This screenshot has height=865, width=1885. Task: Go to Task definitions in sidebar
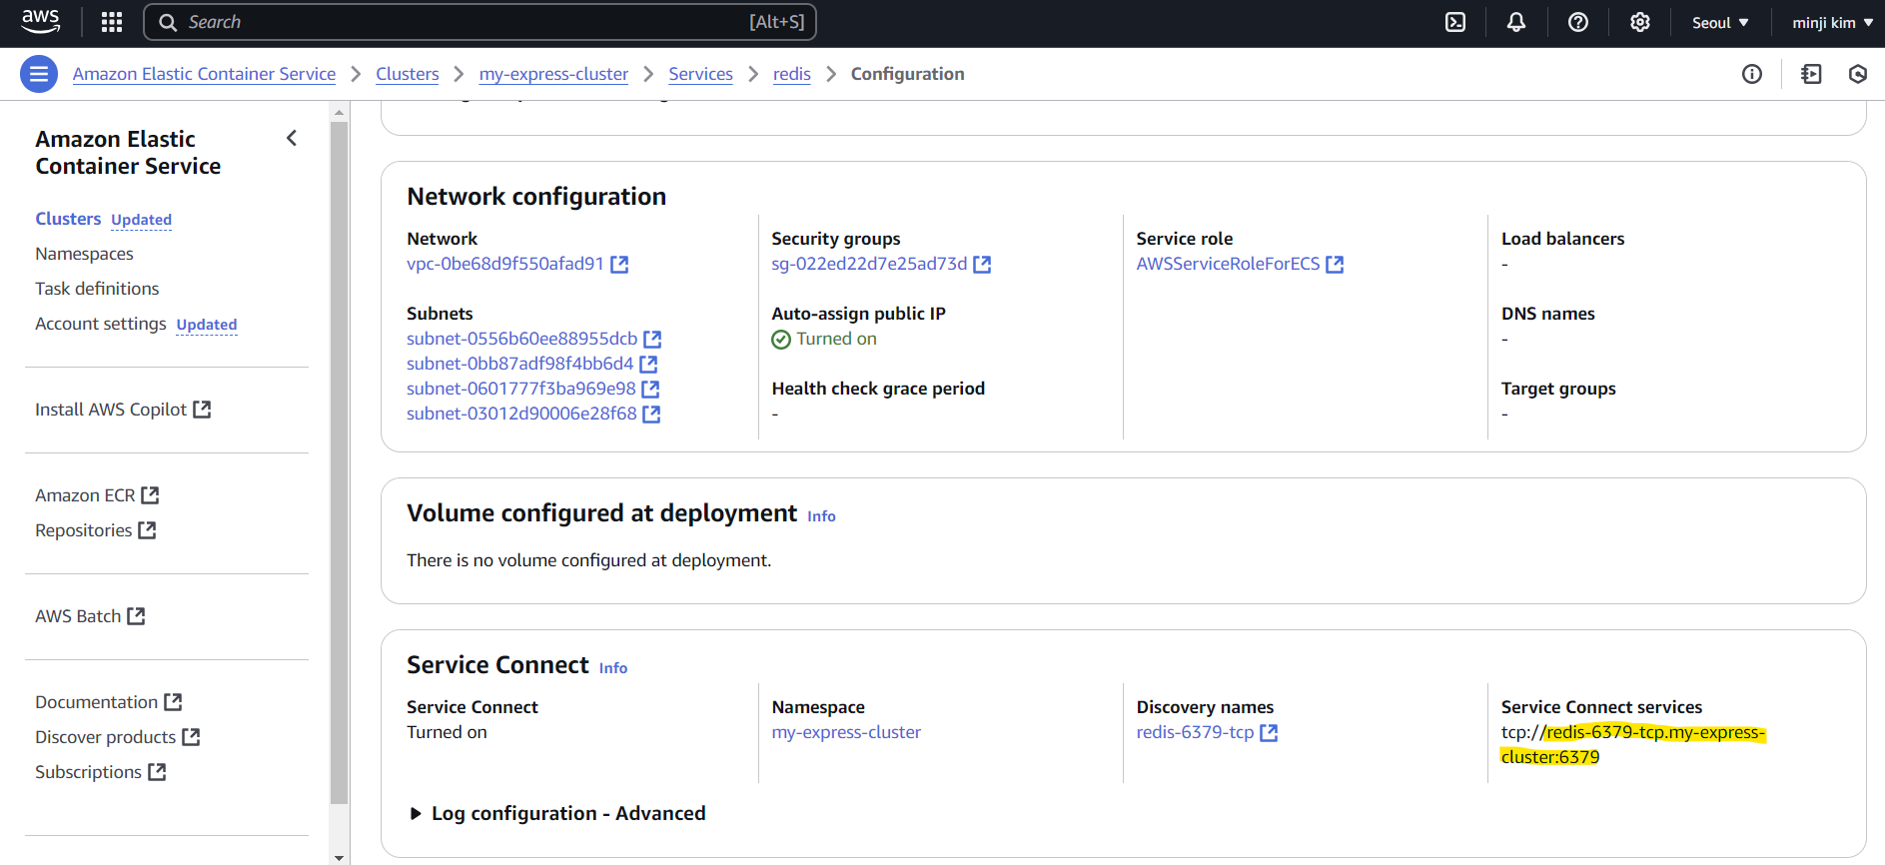[97, 289]
